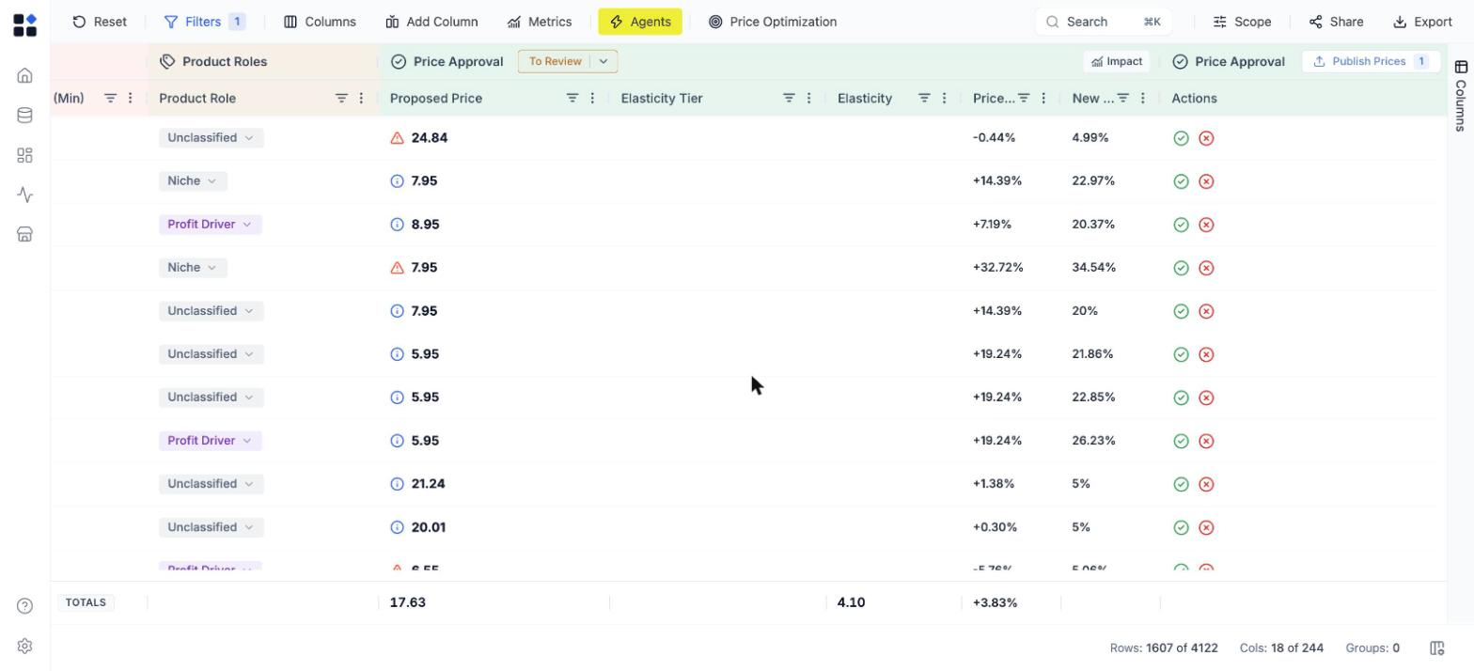Filter the Elasticity Tier column
This screenshot has height=671, width=1474.
coord(789,98)
